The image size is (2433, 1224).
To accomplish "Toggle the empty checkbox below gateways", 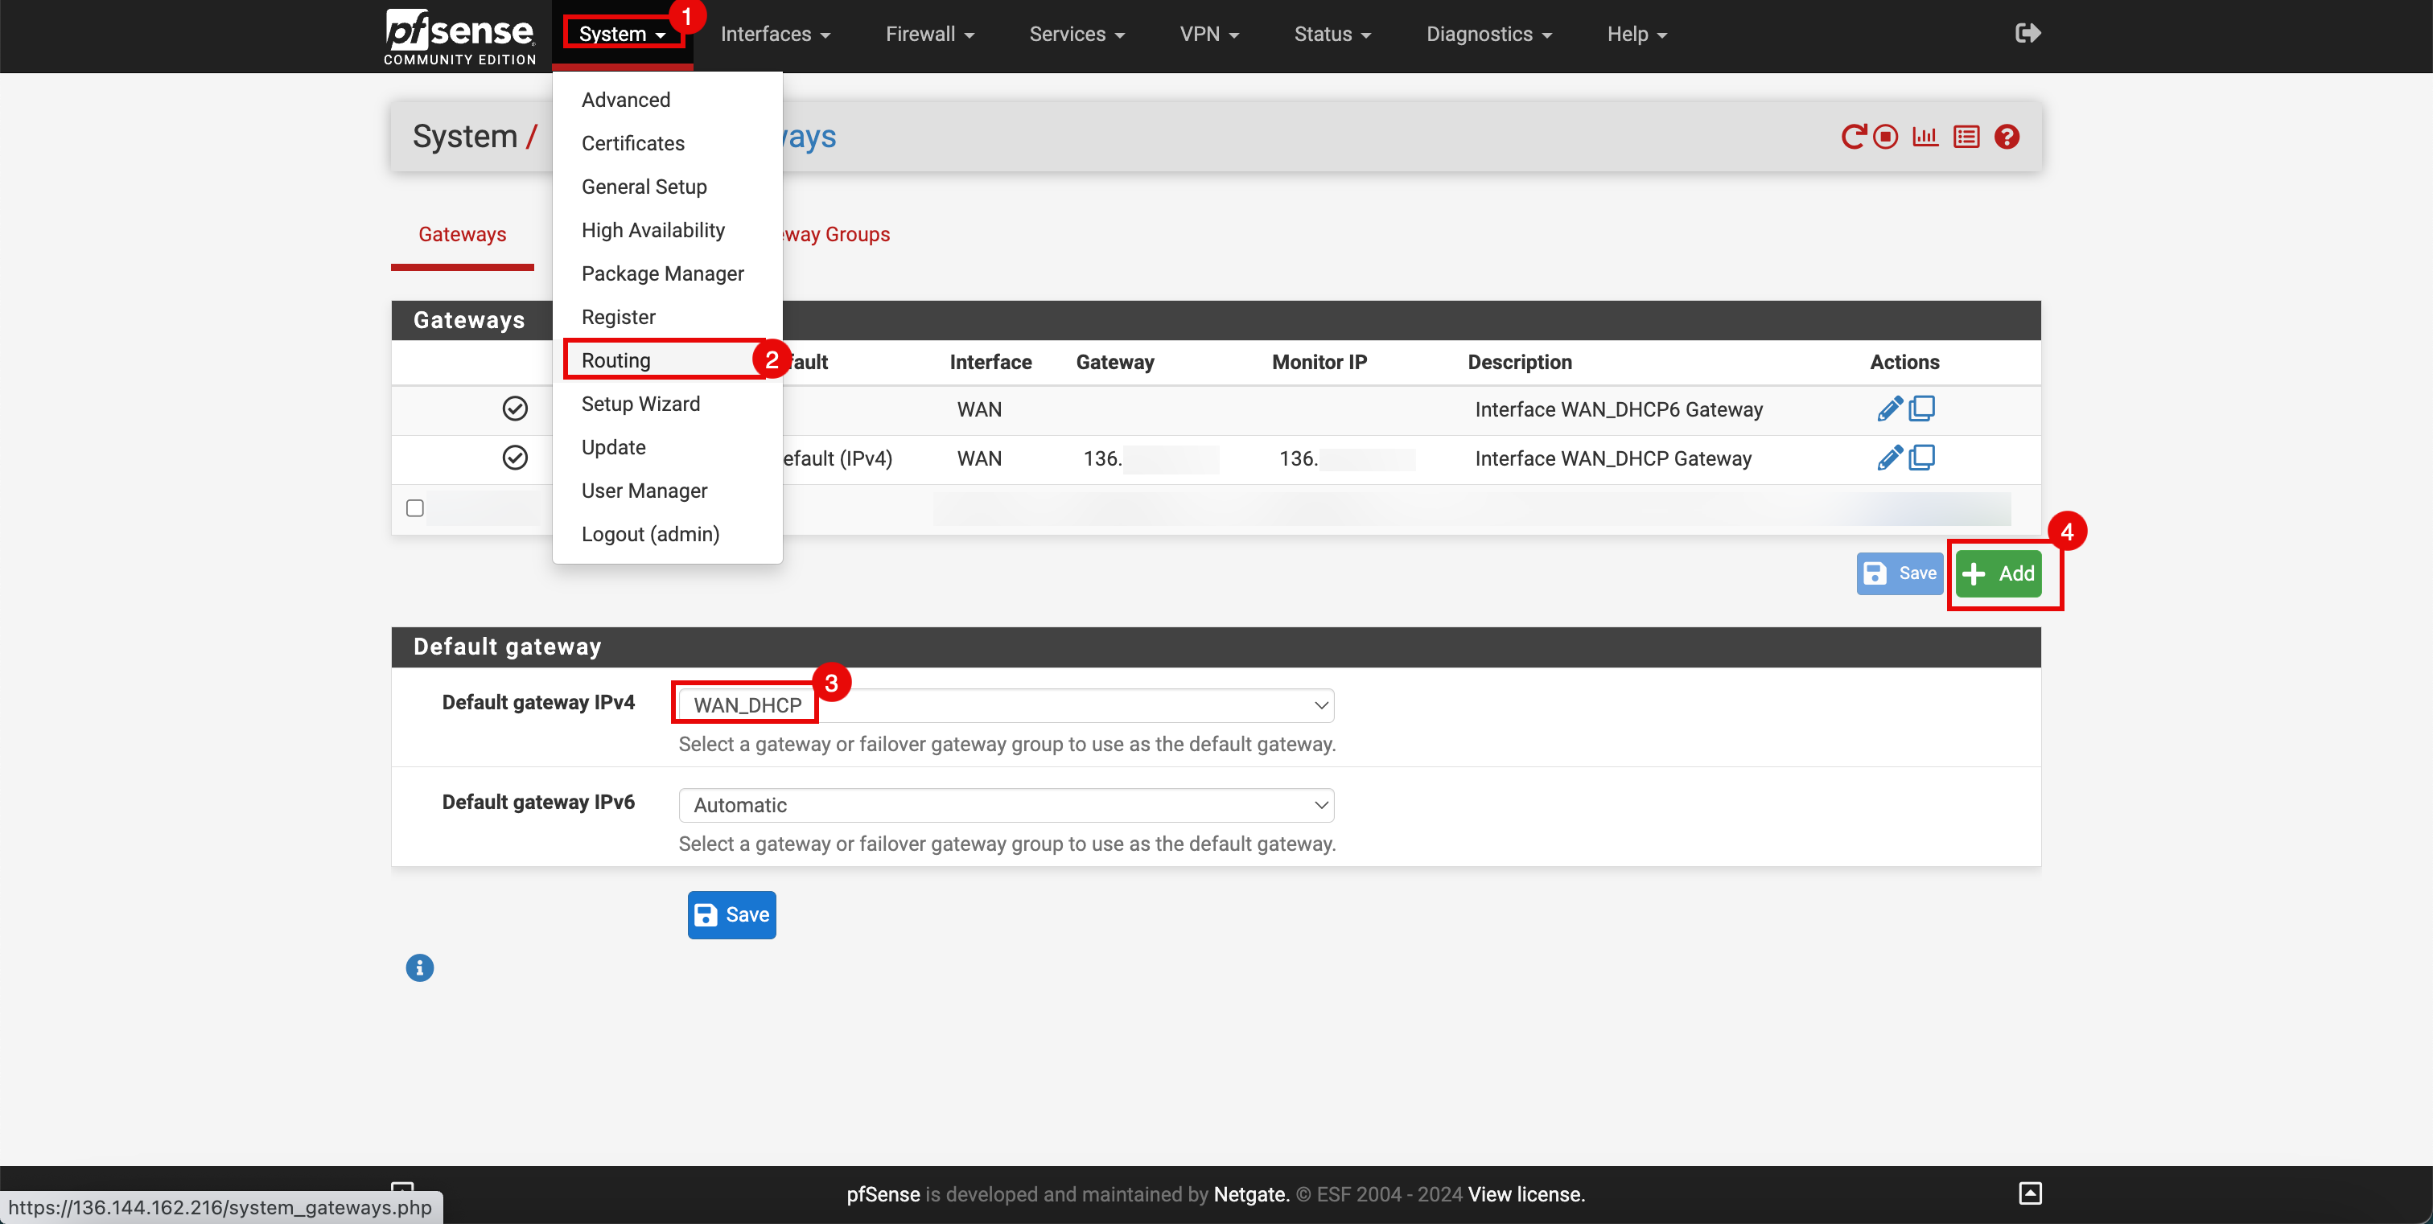I will coord(415,507).
